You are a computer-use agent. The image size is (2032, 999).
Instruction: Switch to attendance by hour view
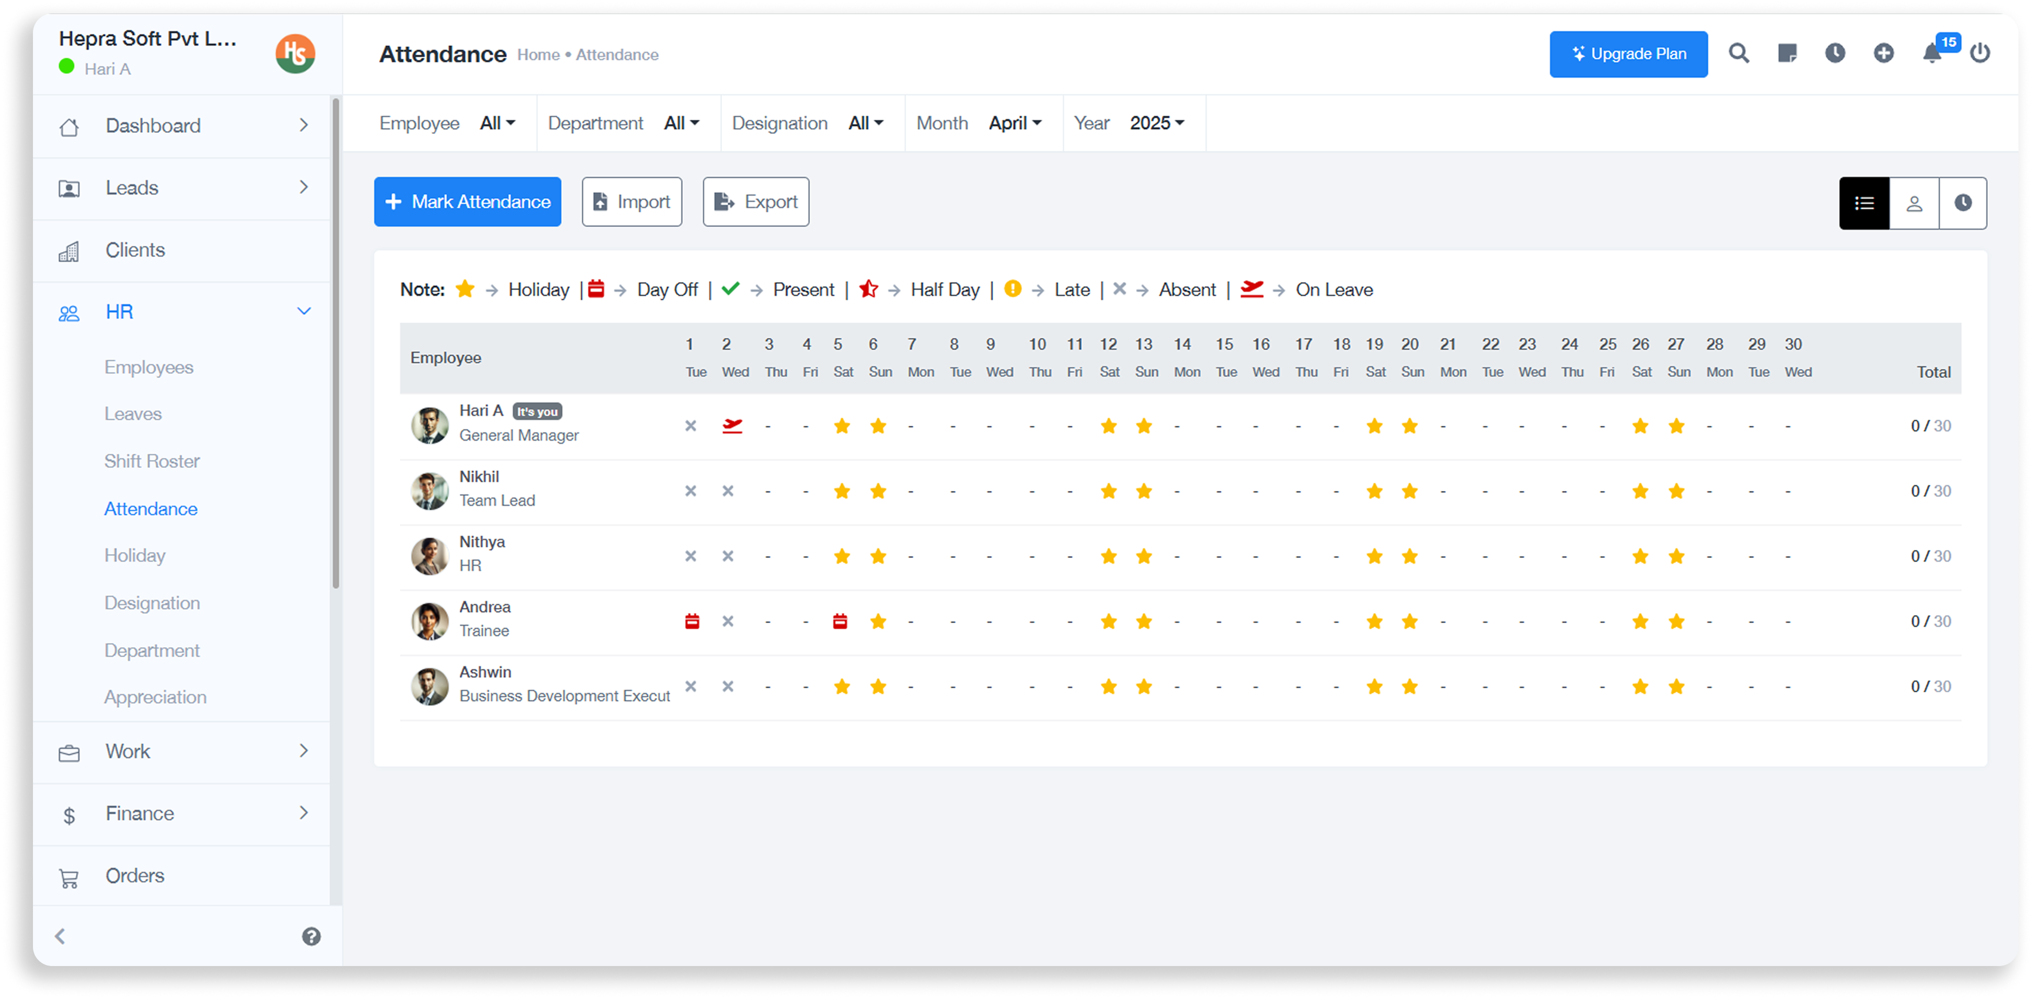1963,204
